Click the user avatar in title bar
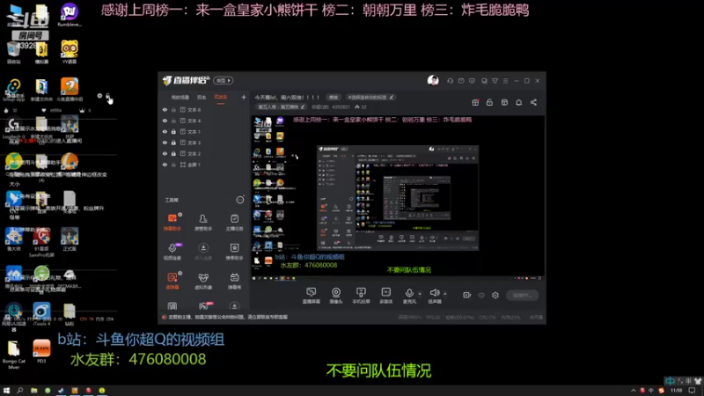The image size is (704, 396). point(433,80)
